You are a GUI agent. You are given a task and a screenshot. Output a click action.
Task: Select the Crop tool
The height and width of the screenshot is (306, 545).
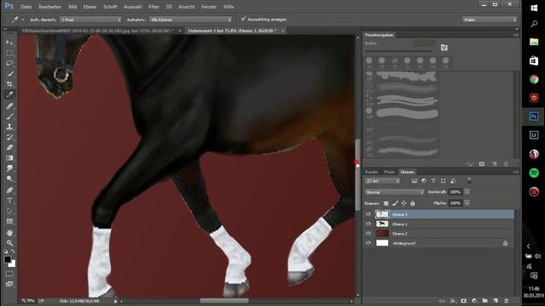(9, 84)
